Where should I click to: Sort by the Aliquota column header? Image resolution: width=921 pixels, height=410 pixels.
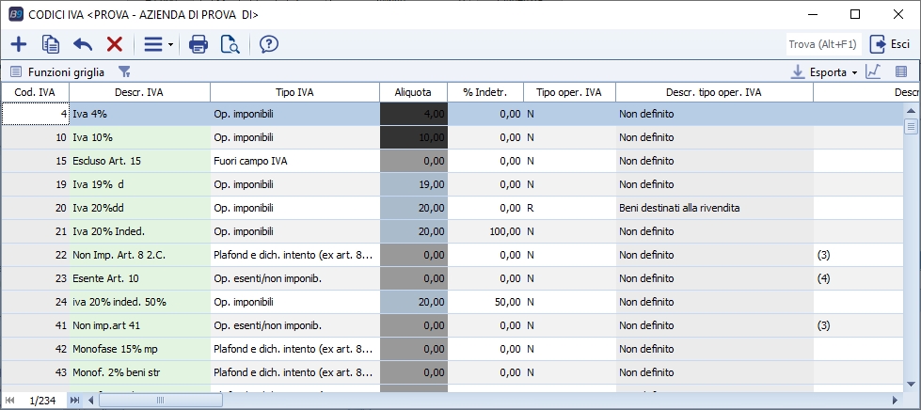413,92
